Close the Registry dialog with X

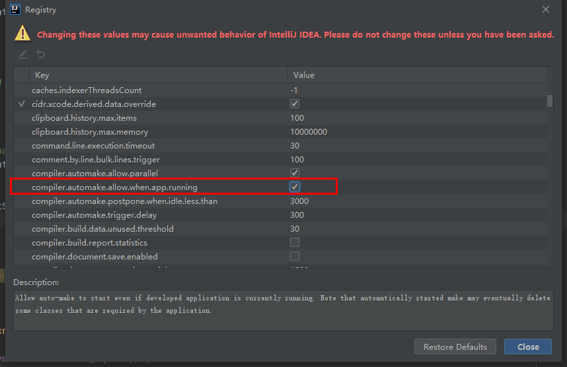pos(546,9)
